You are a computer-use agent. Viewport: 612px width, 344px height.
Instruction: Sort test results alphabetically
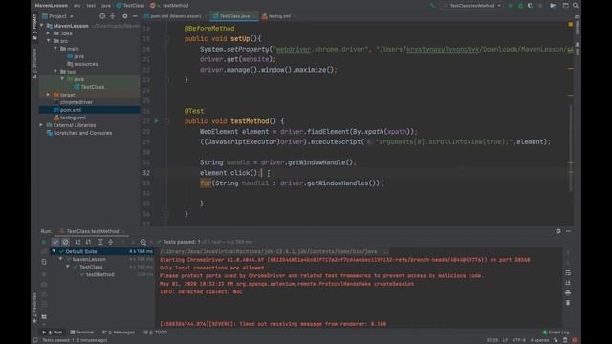(x=77, y=242)
